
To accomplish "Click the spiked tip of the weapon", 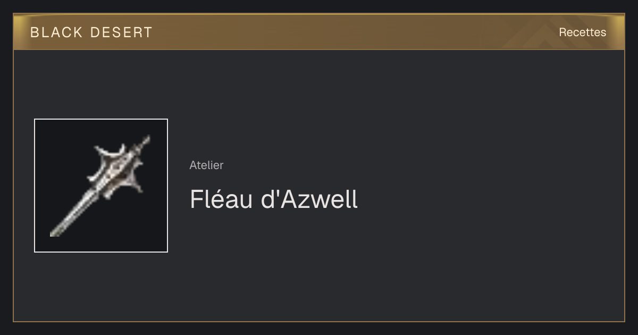I will (145, 141).
